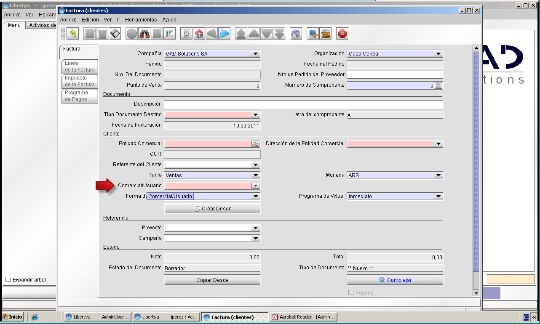Click the form scrollbar down arrow
540x324 pixels.
(476, 293)
